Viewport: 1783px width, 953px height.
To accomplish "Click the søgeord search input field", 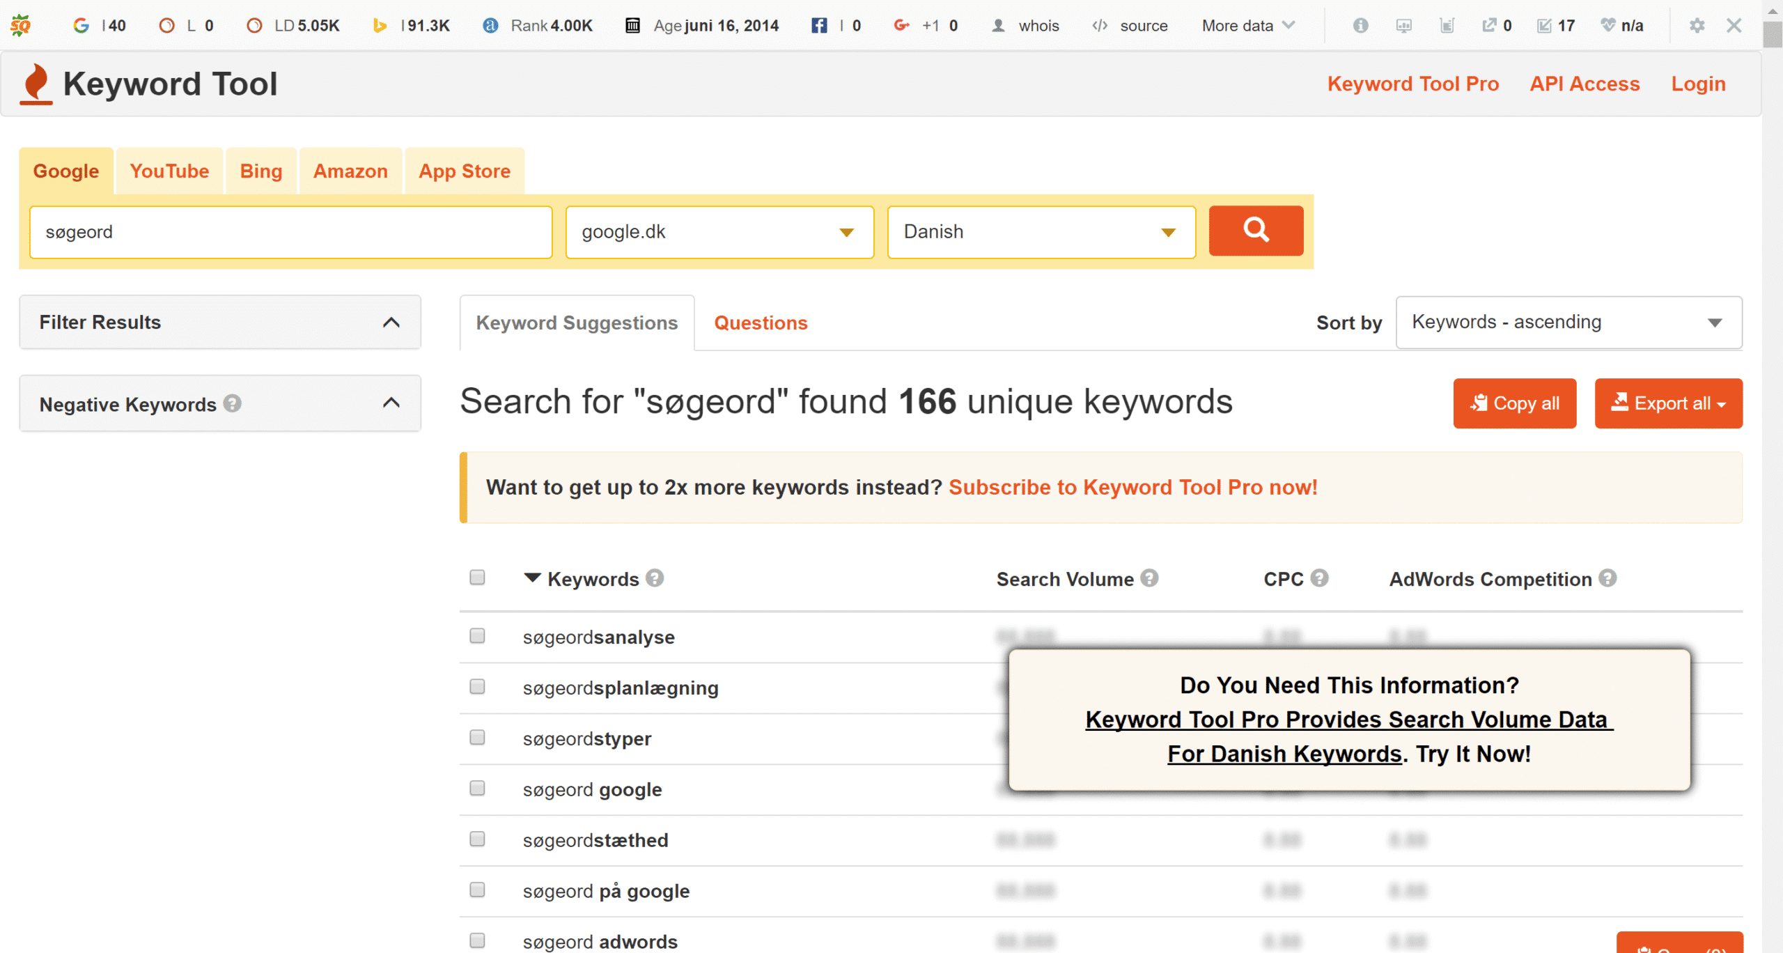I will pos(290,232).
